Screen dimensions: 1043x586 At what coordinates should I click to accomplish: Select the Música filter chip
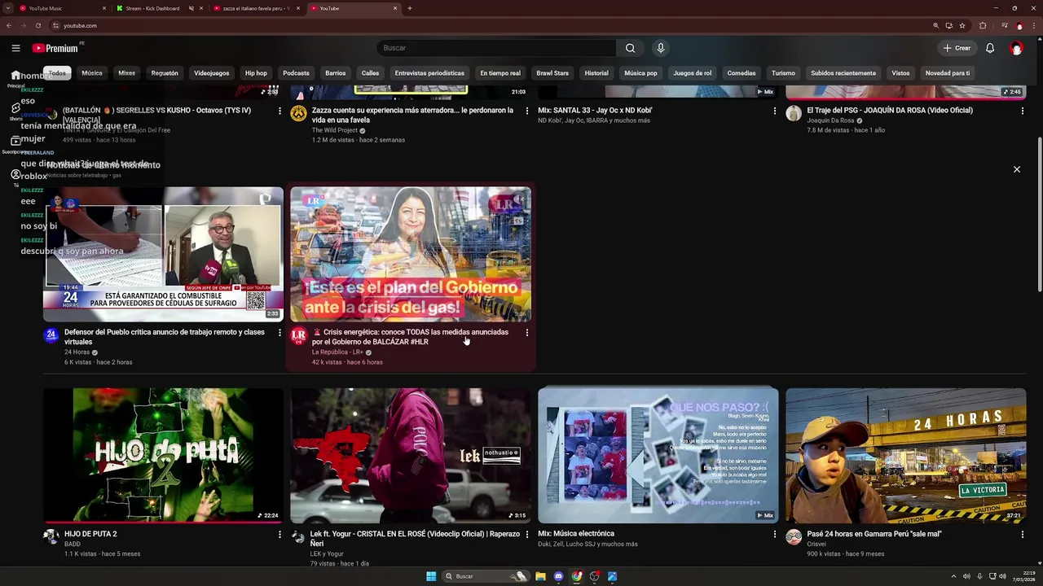(92, 73)
